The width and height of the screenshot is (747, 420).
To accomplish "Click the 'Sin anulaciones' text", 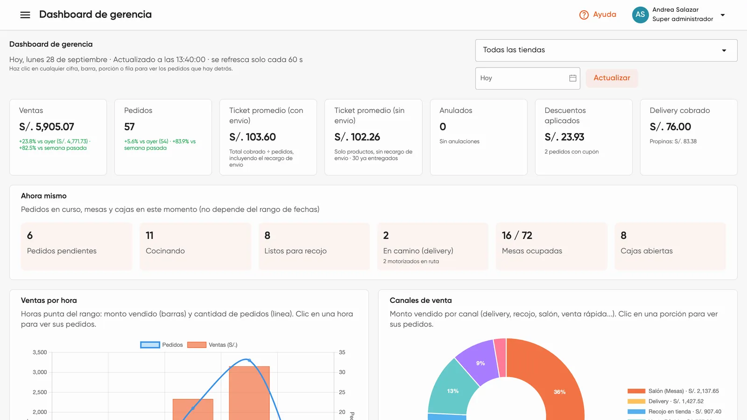I will (459, 141).
